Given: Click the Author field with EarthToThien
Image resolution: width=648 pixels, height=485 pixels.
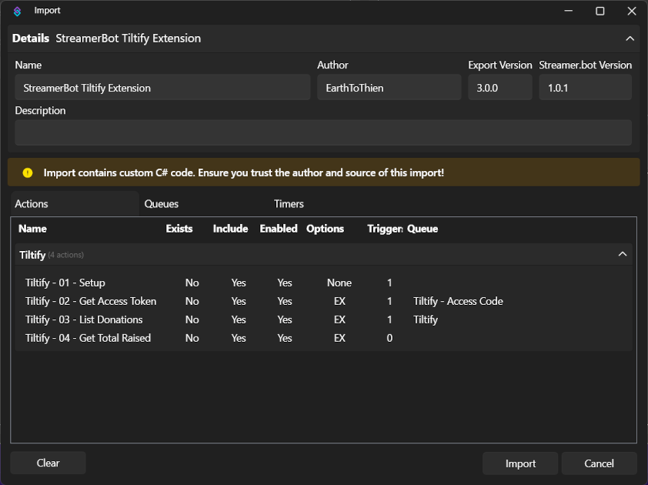Looking at the screenshot, I should (389, 87).
